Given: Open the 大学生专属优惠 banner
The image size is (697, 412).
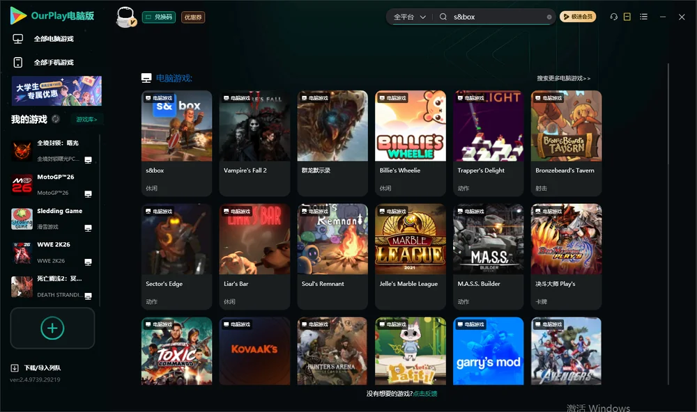Looking at the screenshot, I should tap(56, 91).
